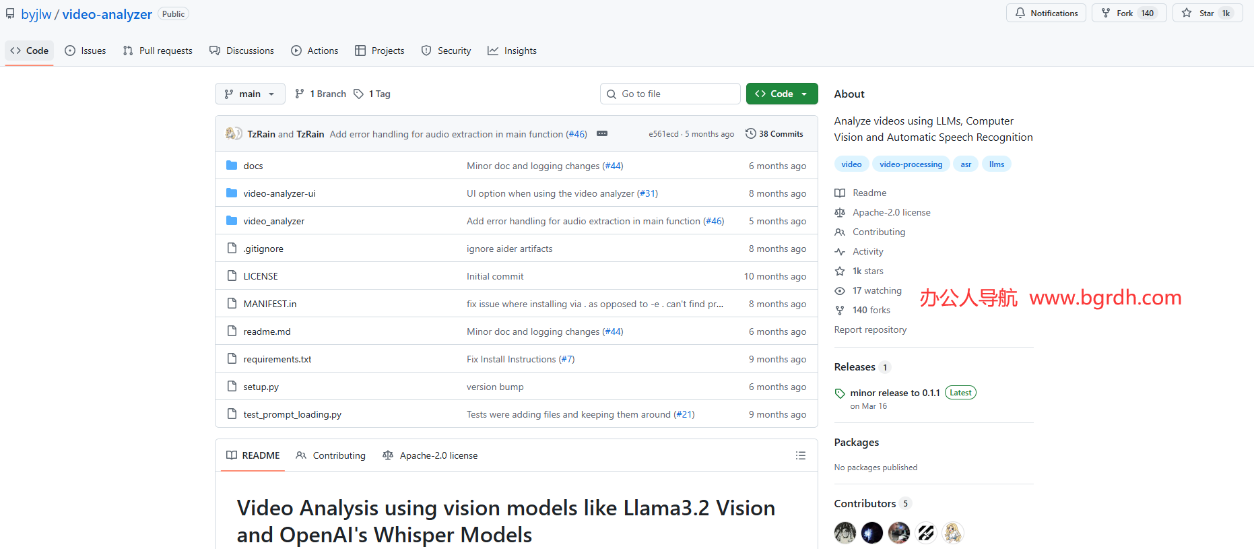
Task: Open the main branch dropdown
Action: click(250, 94)
